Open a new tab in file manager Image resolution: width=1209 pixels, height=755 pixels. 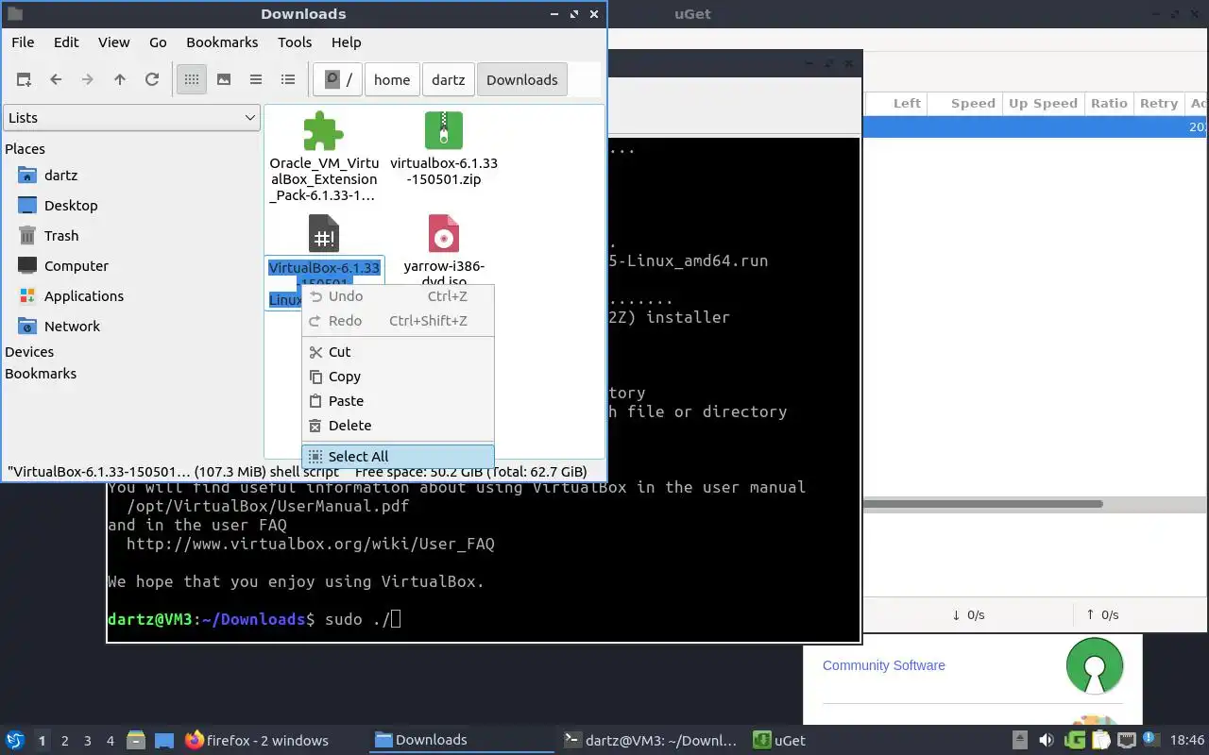tap(24, 80)
